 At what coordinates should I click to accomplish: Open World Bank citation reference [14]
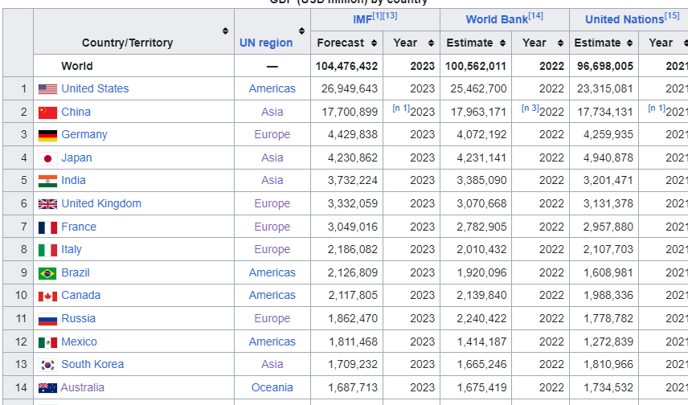pyautogui.click(x=535, y=16)
